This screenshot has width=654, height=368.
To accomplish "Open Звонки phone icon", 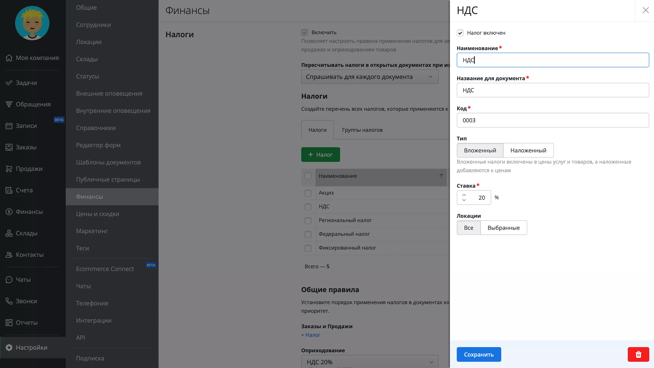I will click(x=9, y=301).
